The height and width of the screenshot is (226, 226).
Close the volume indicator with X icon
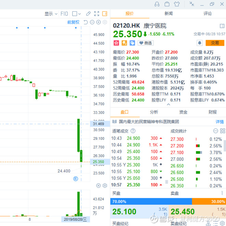click(x=98, y=186)
